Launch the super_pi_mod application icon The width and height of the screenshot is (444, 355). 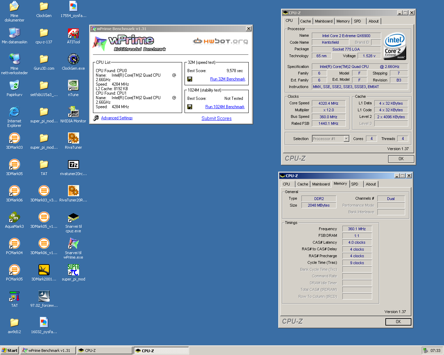tap(73, 273)
